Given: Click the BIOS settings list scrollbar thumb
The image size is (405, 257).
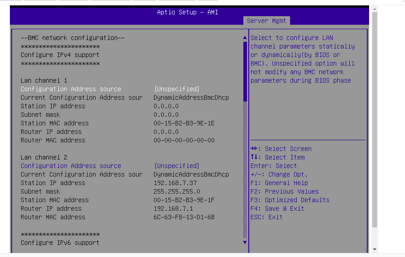Looking at the screenshot, I should point(245,71).
